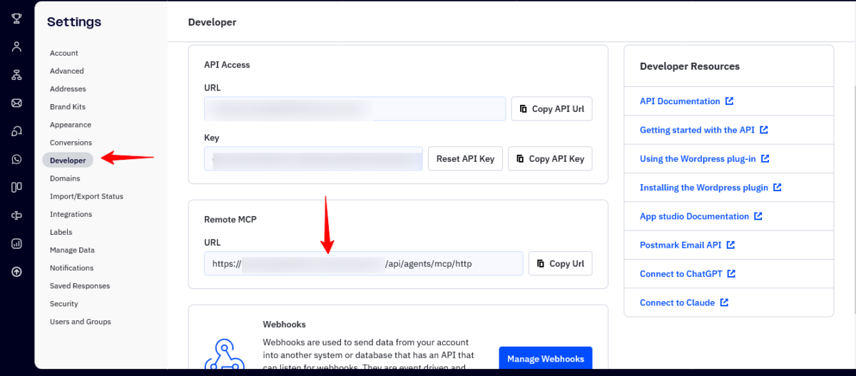The height and width of the screenshot is (376, 856).
Task: Click the Copy API Url button
Action: (551, 108)
